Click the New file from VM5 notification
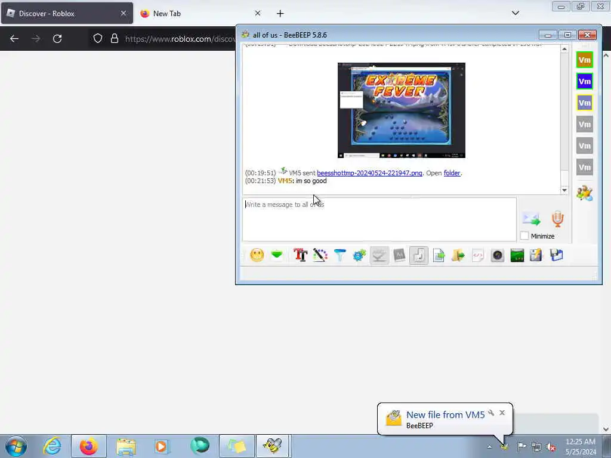 click(x=445, y=415)
